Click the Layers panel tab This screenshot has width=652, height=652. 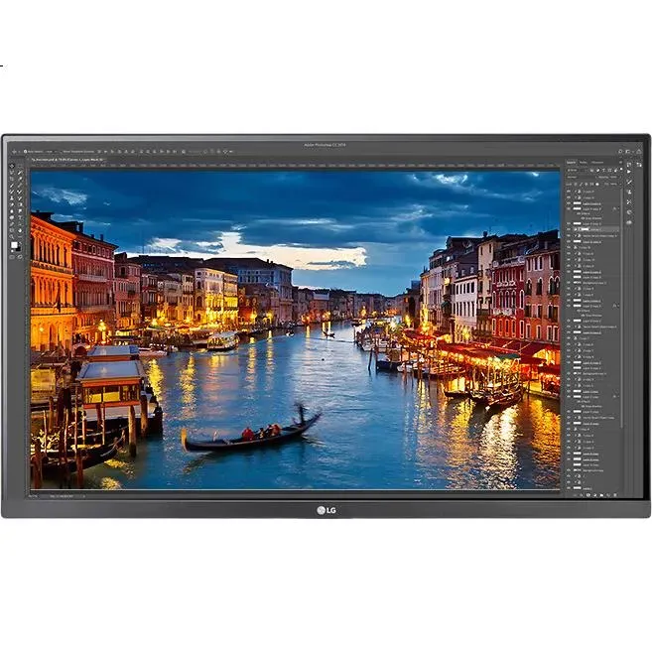pos(572,162)
